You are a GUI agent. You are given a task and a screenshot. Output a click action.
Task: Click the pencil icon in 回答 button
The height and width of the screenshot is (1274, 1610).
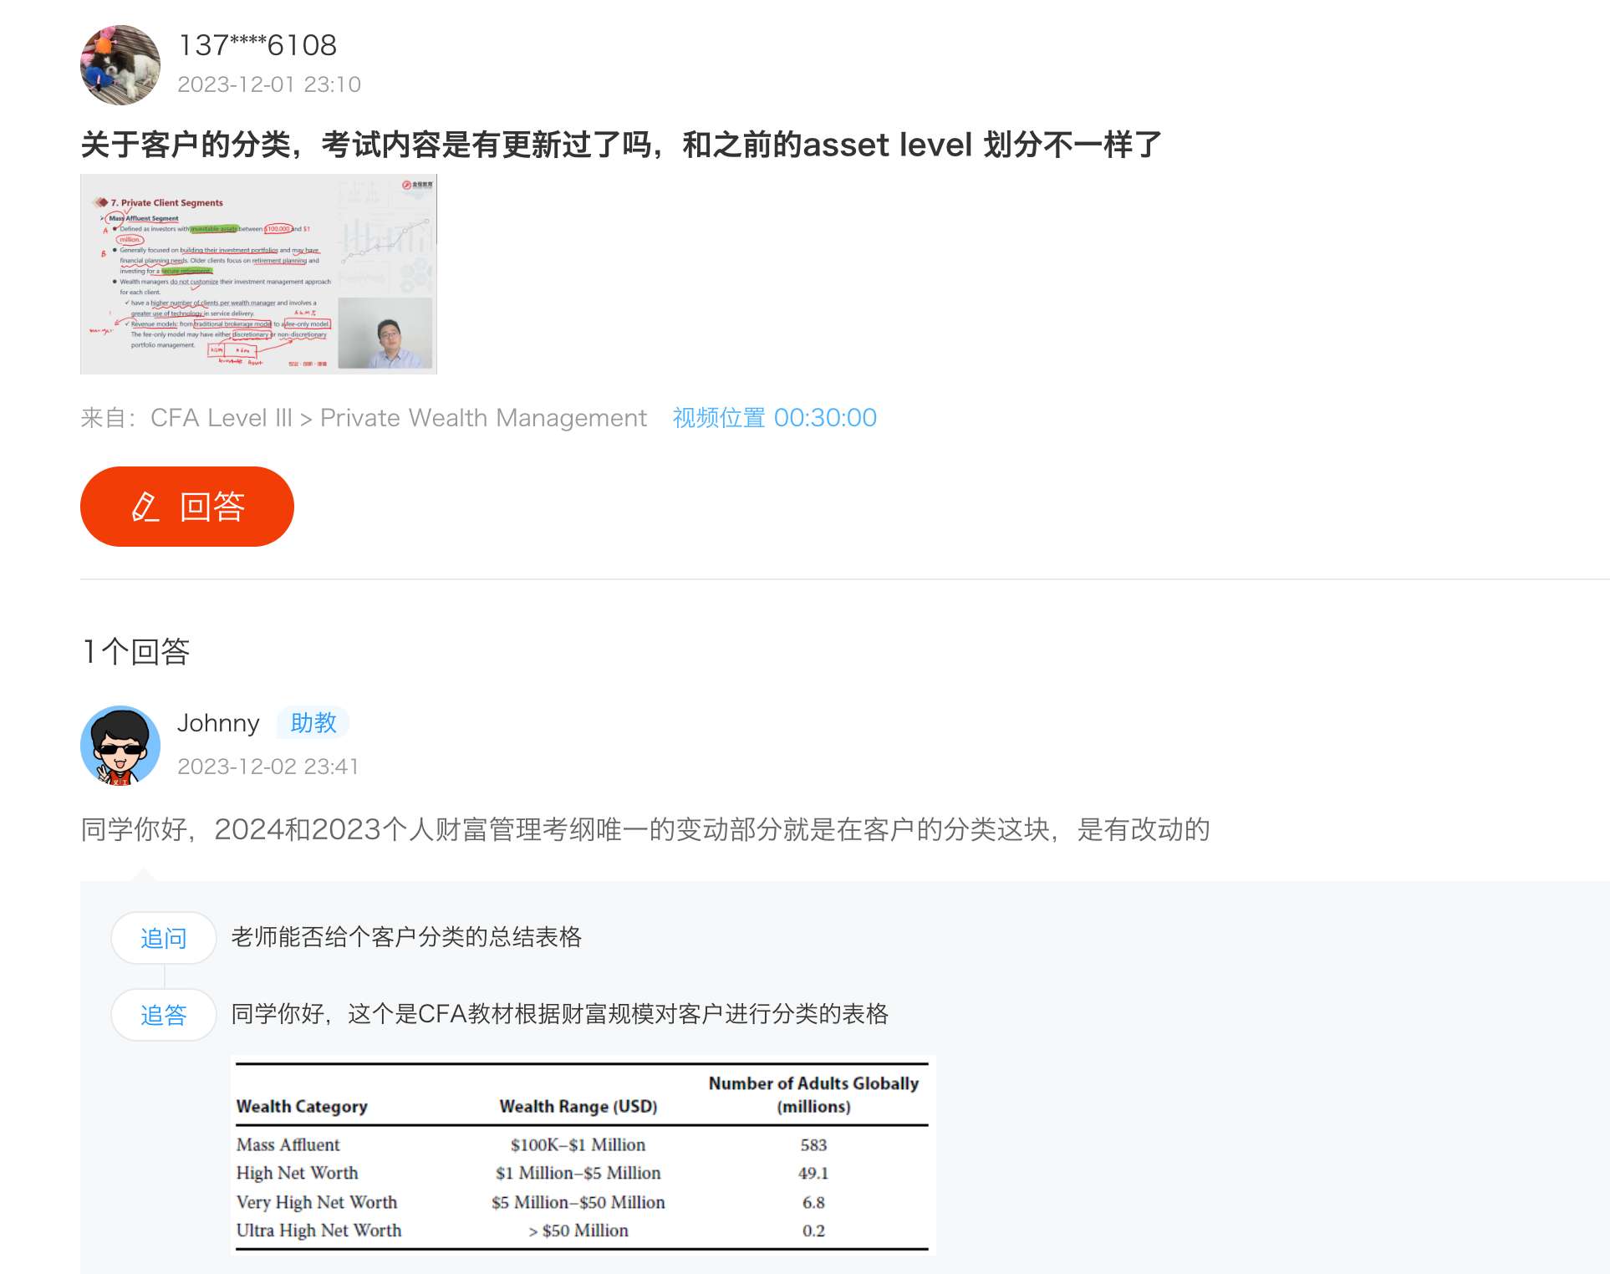tap(145, 507)
